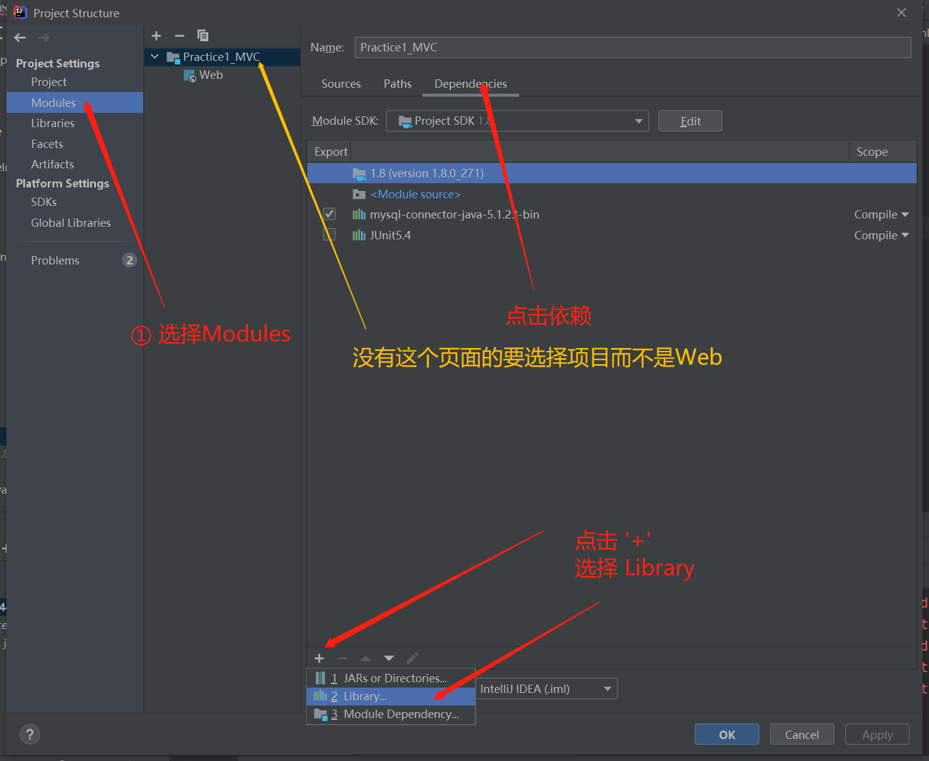Click the OK button
Viewport: 929px width, 761px height.
click(727, 735)
